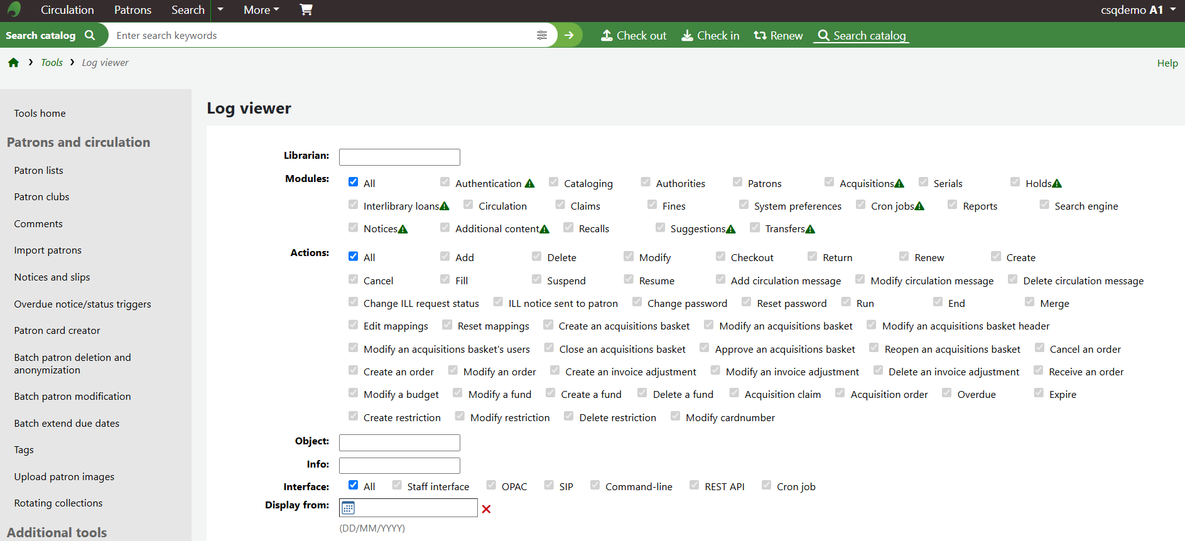1185x541 pixels.
Task: Tick the Fines module checkbox
Action: (x=652, y=205)
